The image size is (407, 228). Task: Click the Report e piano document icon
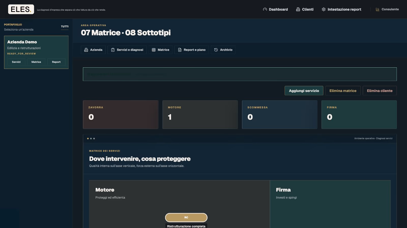180,50
